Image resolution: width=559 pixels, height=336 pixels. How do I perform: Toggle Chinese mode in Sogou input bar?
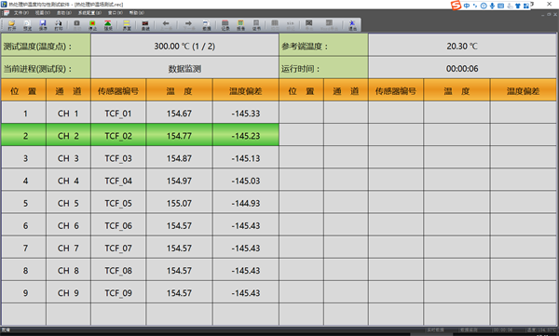(467, 6)
